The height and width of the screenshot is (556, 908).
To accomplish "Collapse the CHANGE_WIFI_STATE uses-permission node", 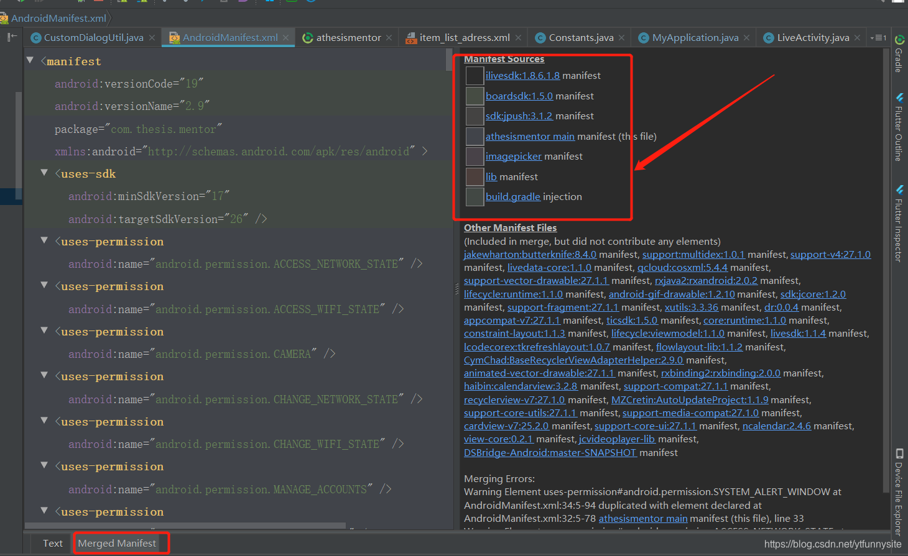I will click(44, 421).
